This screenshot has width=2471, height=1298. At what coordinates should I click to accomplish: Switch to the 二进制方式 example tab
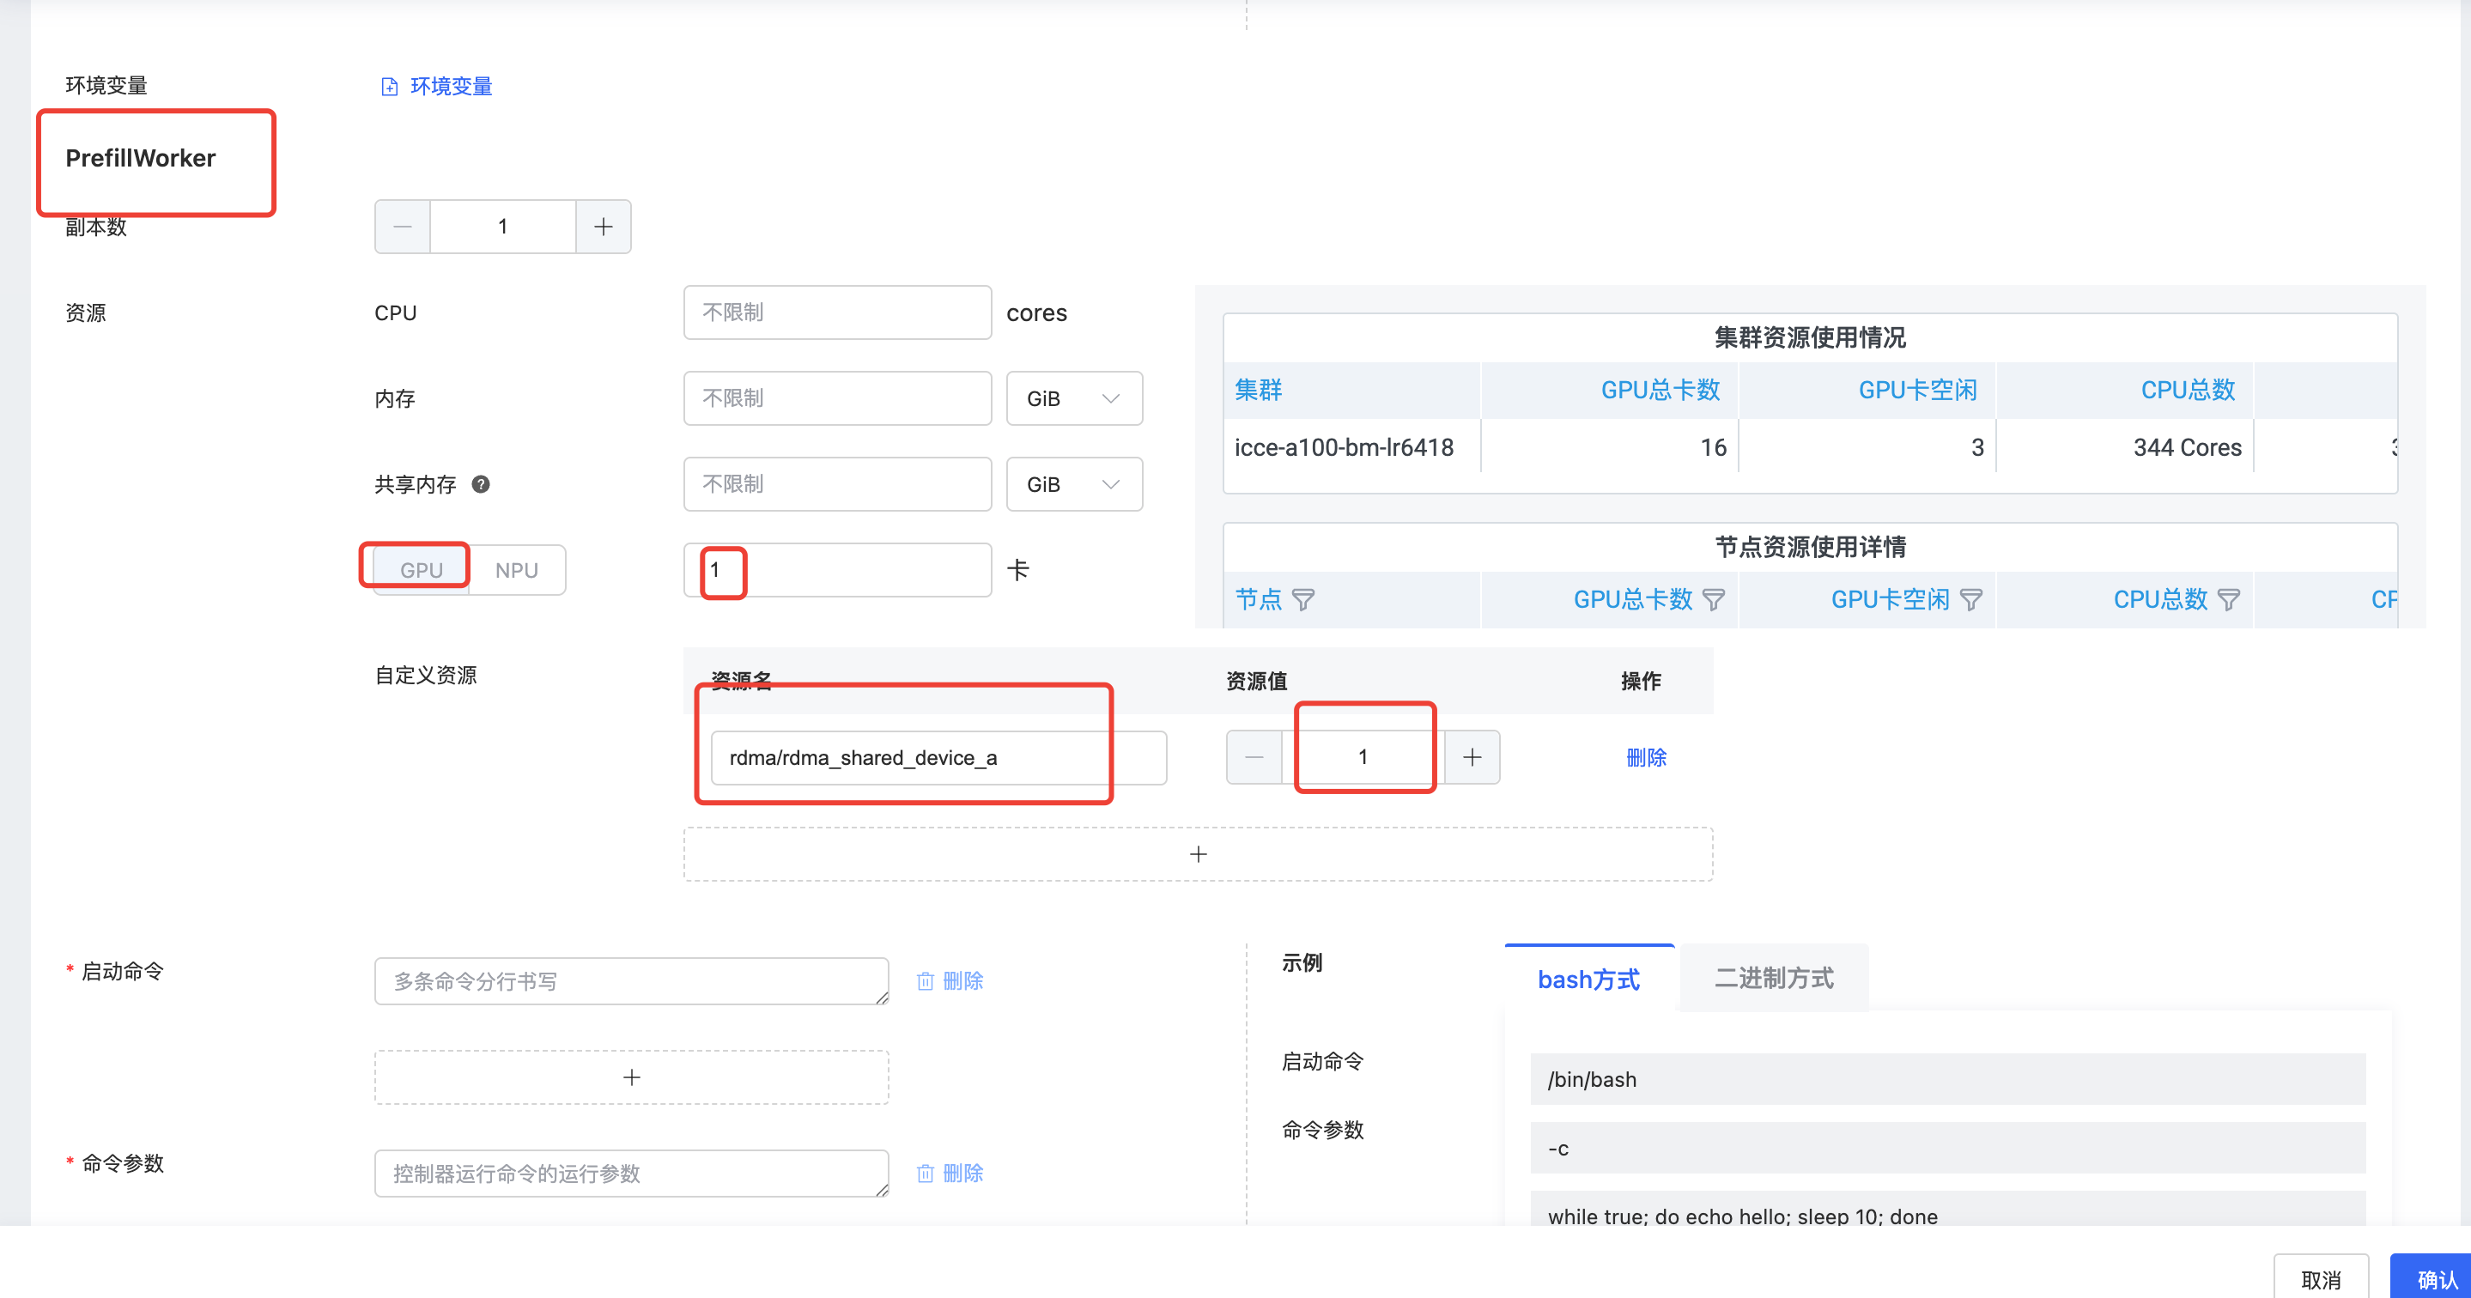pyautogui.click(x=1774, y=979)
